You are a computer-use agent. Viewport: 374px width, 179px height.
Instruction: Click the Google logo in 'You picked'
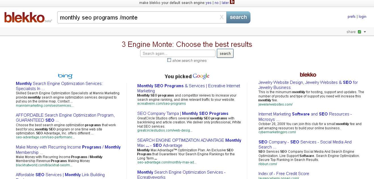pyautogui.click(x=201, y=76)
